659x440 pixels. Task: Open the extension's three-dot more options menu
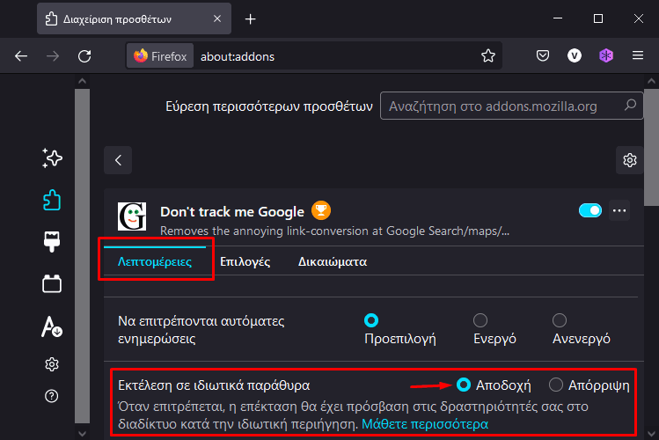pos(619,210)
